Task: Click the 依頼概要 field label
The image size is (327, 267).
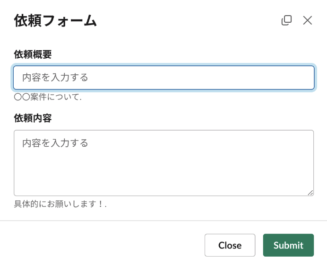Action: pos(33,54)
